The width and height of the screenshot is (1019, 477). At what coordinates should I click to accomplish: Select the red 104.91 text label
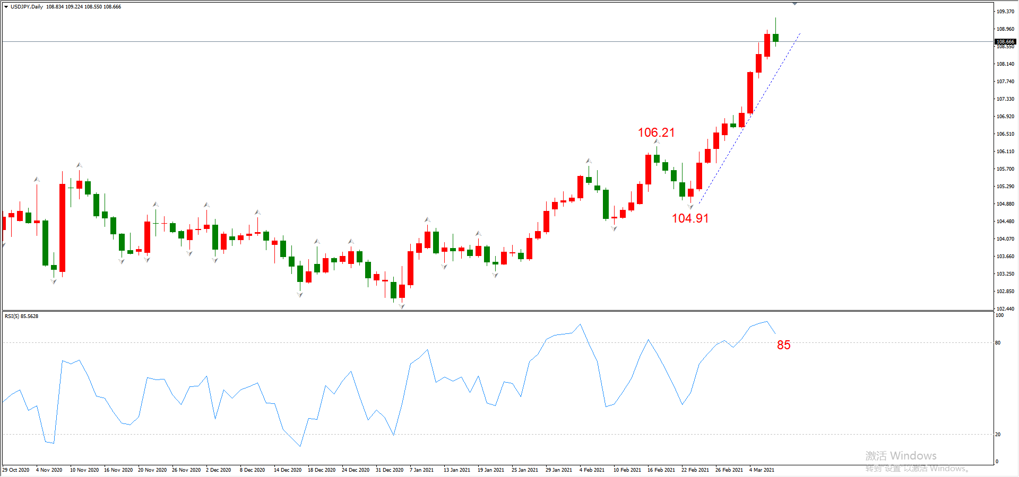(690, 218)
